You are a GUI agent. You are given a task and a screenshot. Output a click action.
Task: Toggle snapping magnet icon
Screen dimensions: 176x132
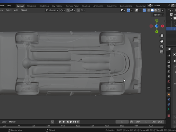[68, 10]
